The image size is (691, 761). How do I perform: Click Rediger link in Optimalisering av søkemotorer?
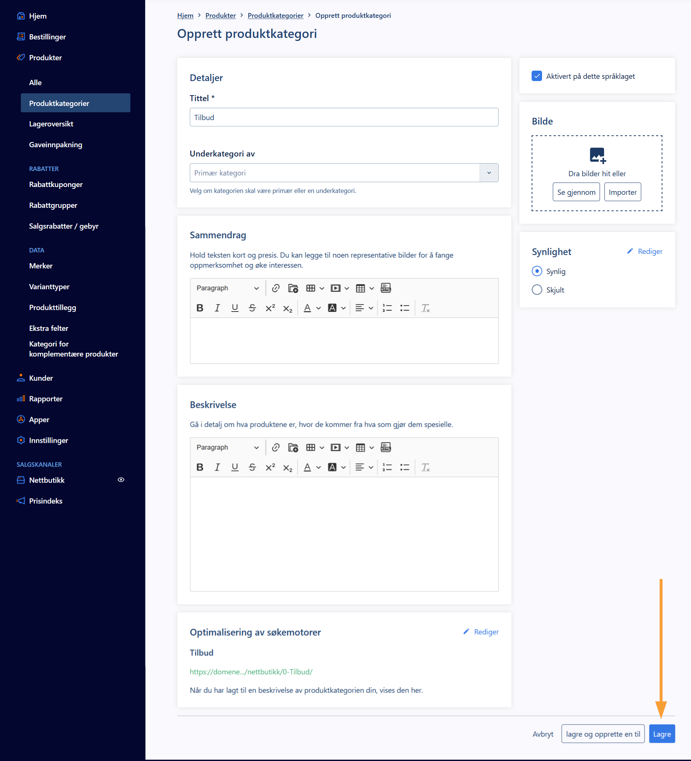(x=481, y=632)
